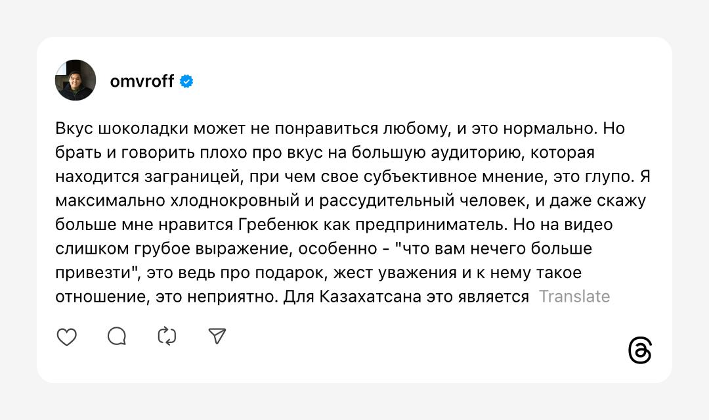Click the line starting 'слишком грубое выражение'
Screen dimensions: 709x420
click(324, 248)
